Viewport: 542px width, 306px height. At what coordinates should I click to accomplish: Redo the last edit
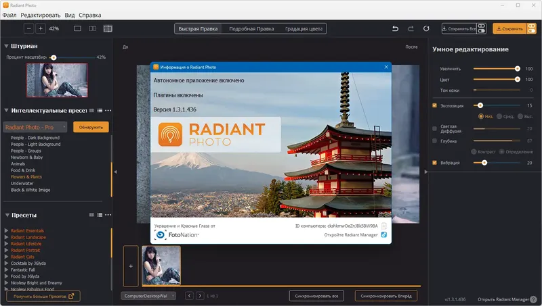pyautogui.click(x=411, y=28)
